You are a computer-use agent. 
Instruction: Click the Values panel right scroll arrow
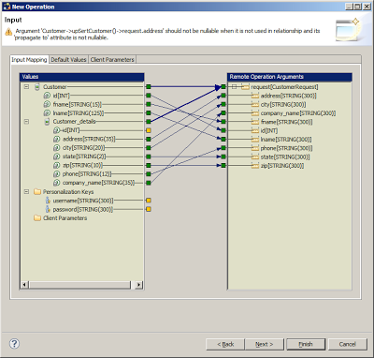click(139, 285)
